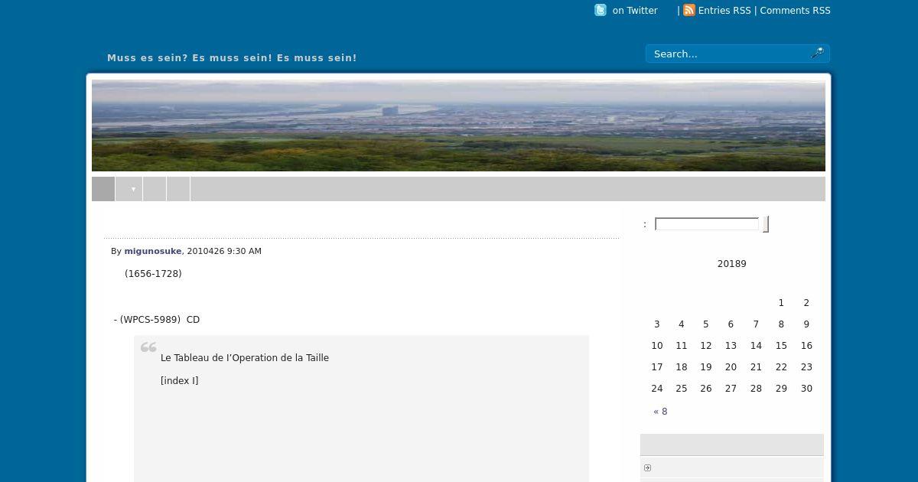Open the Entries RSS link
Viewport: 918px width, 482px height.
724,11
